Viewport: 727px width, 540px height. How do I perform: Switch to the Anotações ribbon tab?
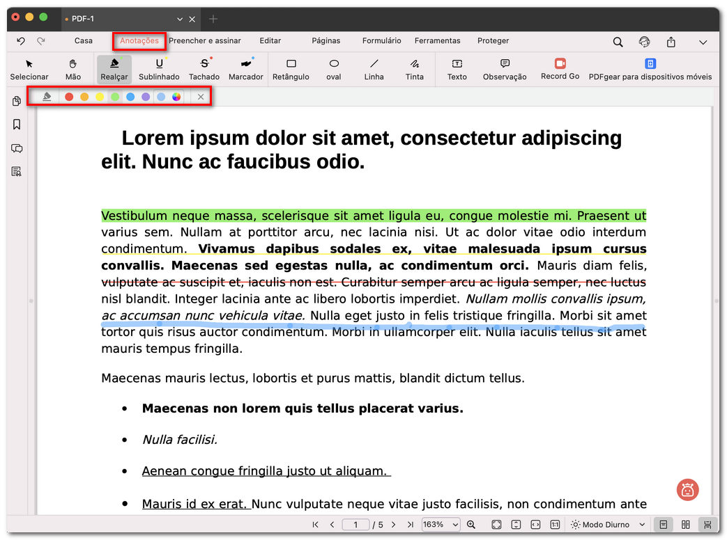point(139,41)
